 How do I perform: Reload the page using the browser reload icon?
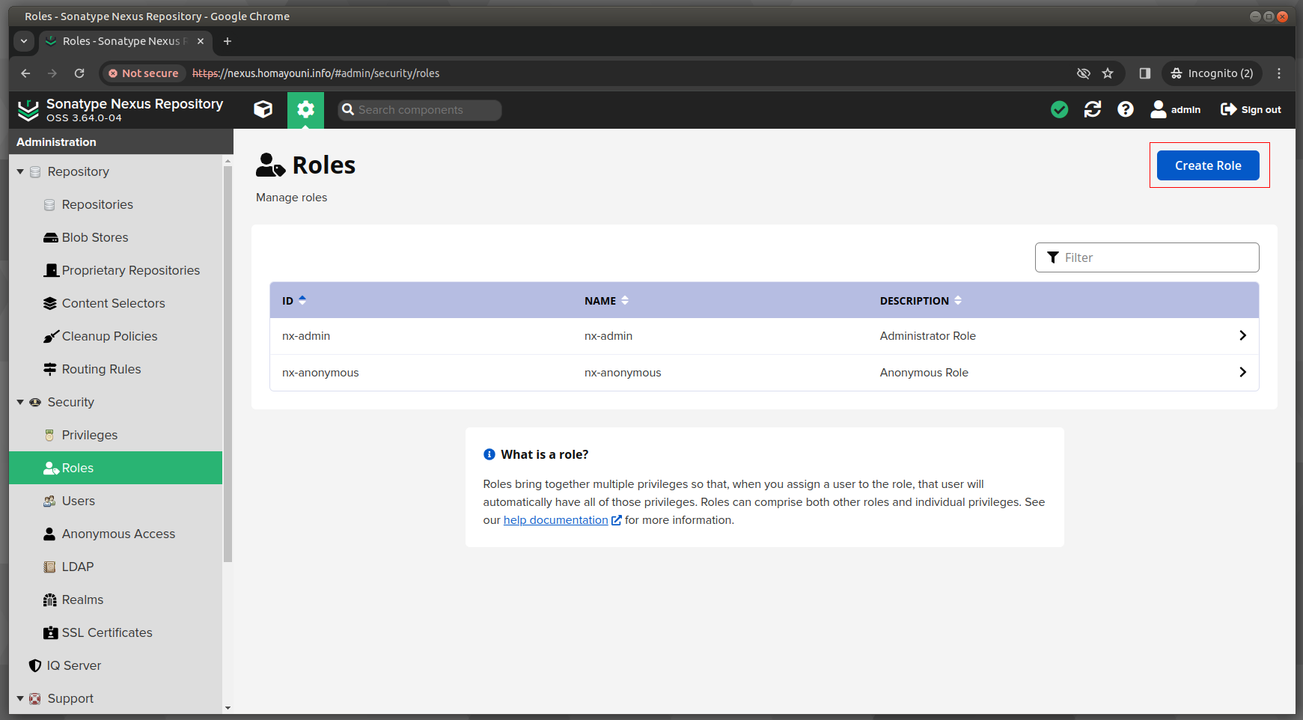79,73
